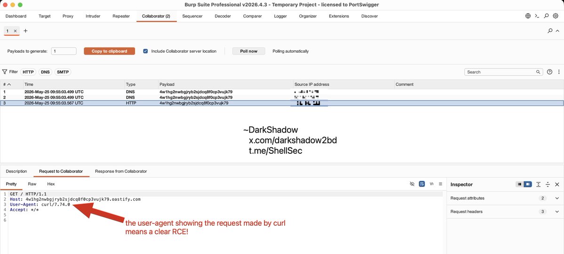
Task: Toggle the line-wrap icon in the editor
Action: [422, 184]
